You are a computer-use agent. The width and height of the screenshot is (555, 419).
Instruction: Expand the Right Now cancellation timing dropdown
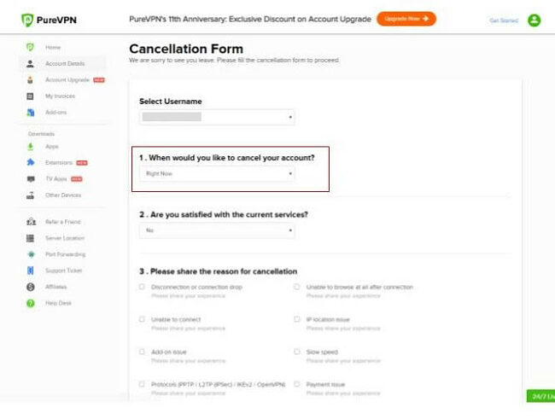coord(217,173)
